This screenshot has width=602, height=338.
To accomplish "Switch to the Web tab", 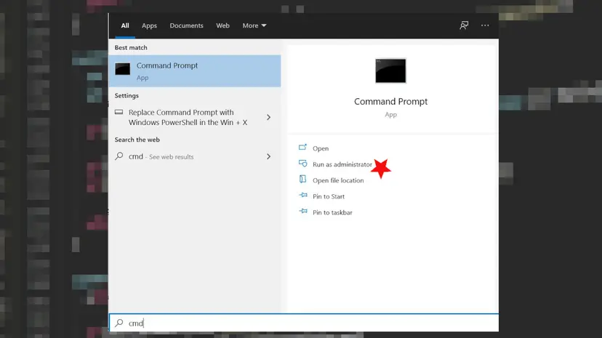I will tap(222, 25).
